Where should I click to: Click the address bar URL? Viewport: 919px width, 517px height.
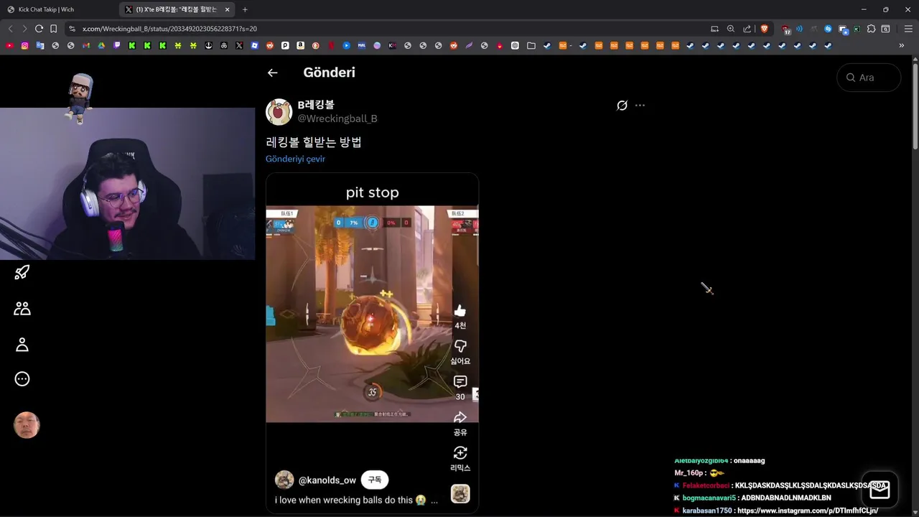tap(169, 29)
